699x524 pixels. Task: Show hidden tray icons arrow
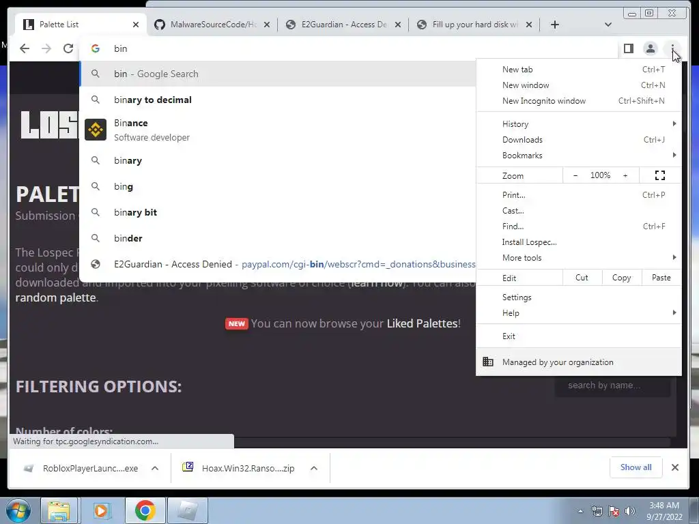click(x=580, y=511)
